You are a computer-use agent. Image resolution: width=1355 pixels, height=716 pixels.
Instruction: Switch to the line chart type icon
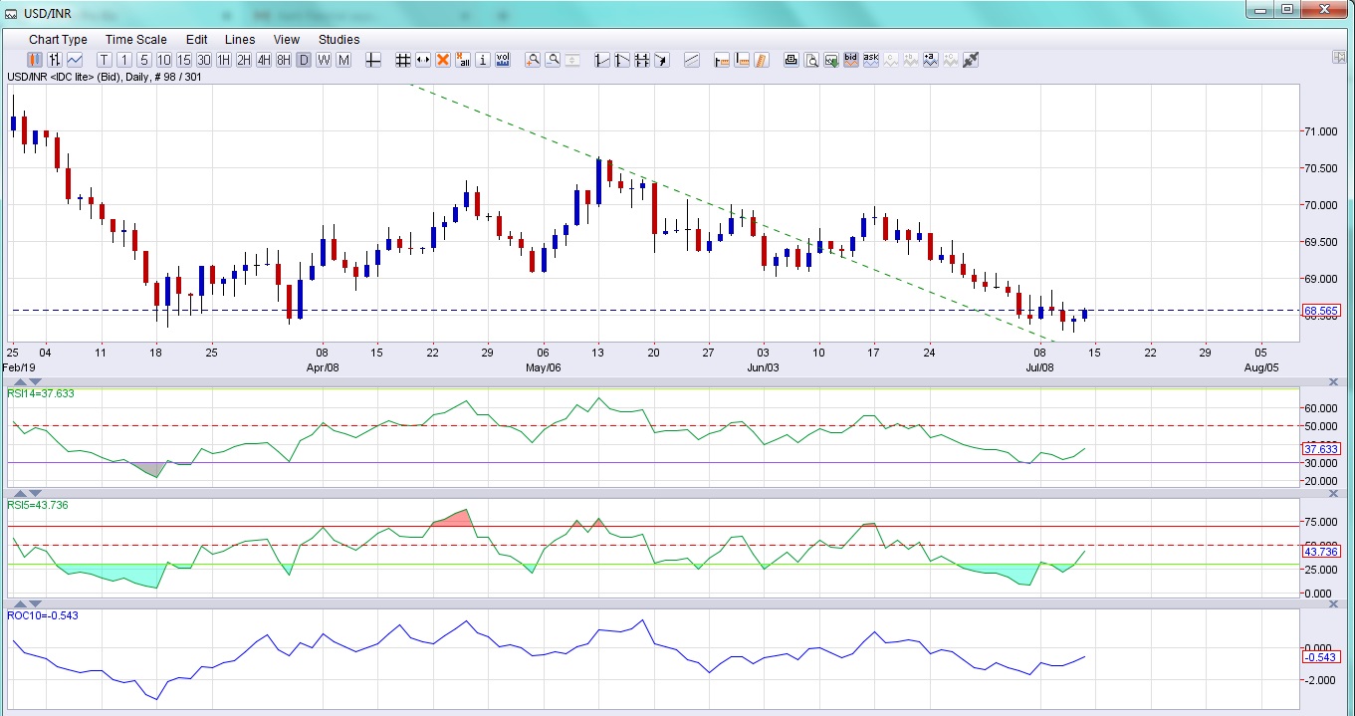[x=75, y=60]
